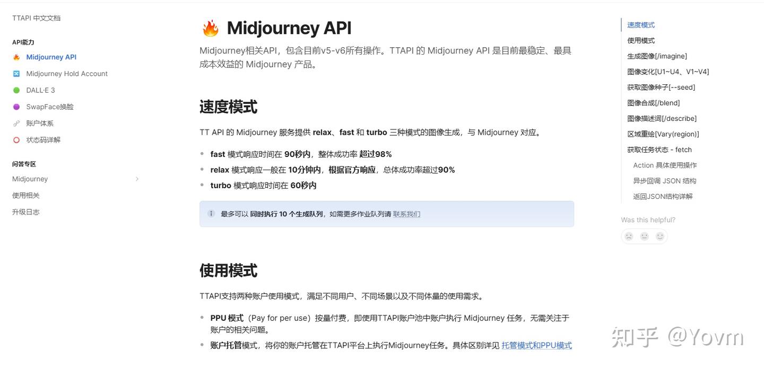Select the link icon beside 账户体系
764x368 pixels.
pos(16,123)
